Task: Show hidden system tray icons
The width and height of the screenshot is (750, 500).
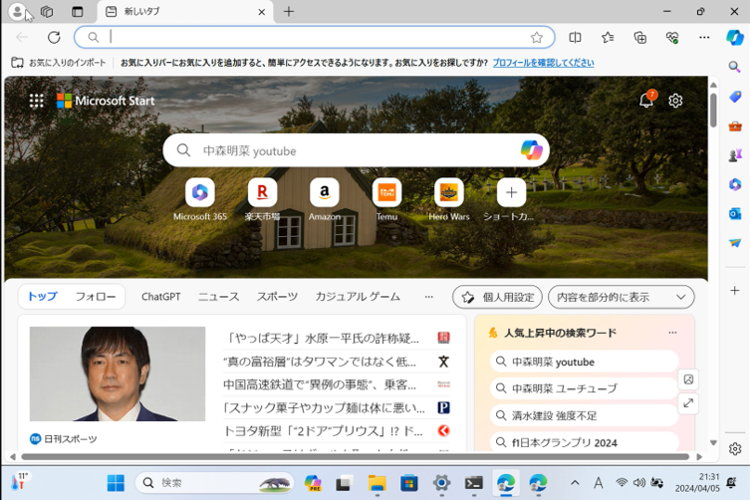Action: click(x=575, y=483)
